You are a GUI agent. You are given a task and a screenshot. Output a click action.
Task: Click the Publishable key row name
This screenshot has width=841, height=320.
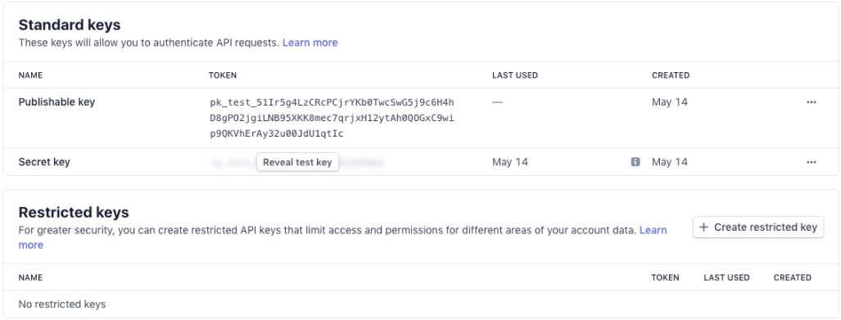[x=57, y=101]
